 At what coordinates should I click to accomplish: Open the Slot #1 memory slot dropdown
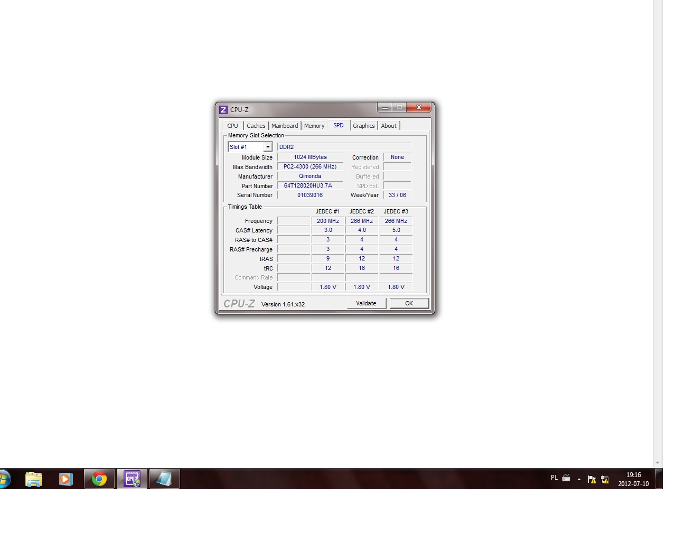[268, 147]
